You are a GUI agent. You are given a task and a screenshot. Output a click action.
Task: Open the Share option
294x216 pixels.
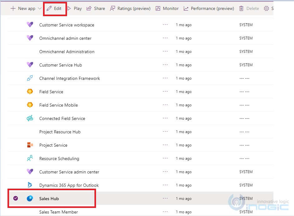tap(96, 8)
